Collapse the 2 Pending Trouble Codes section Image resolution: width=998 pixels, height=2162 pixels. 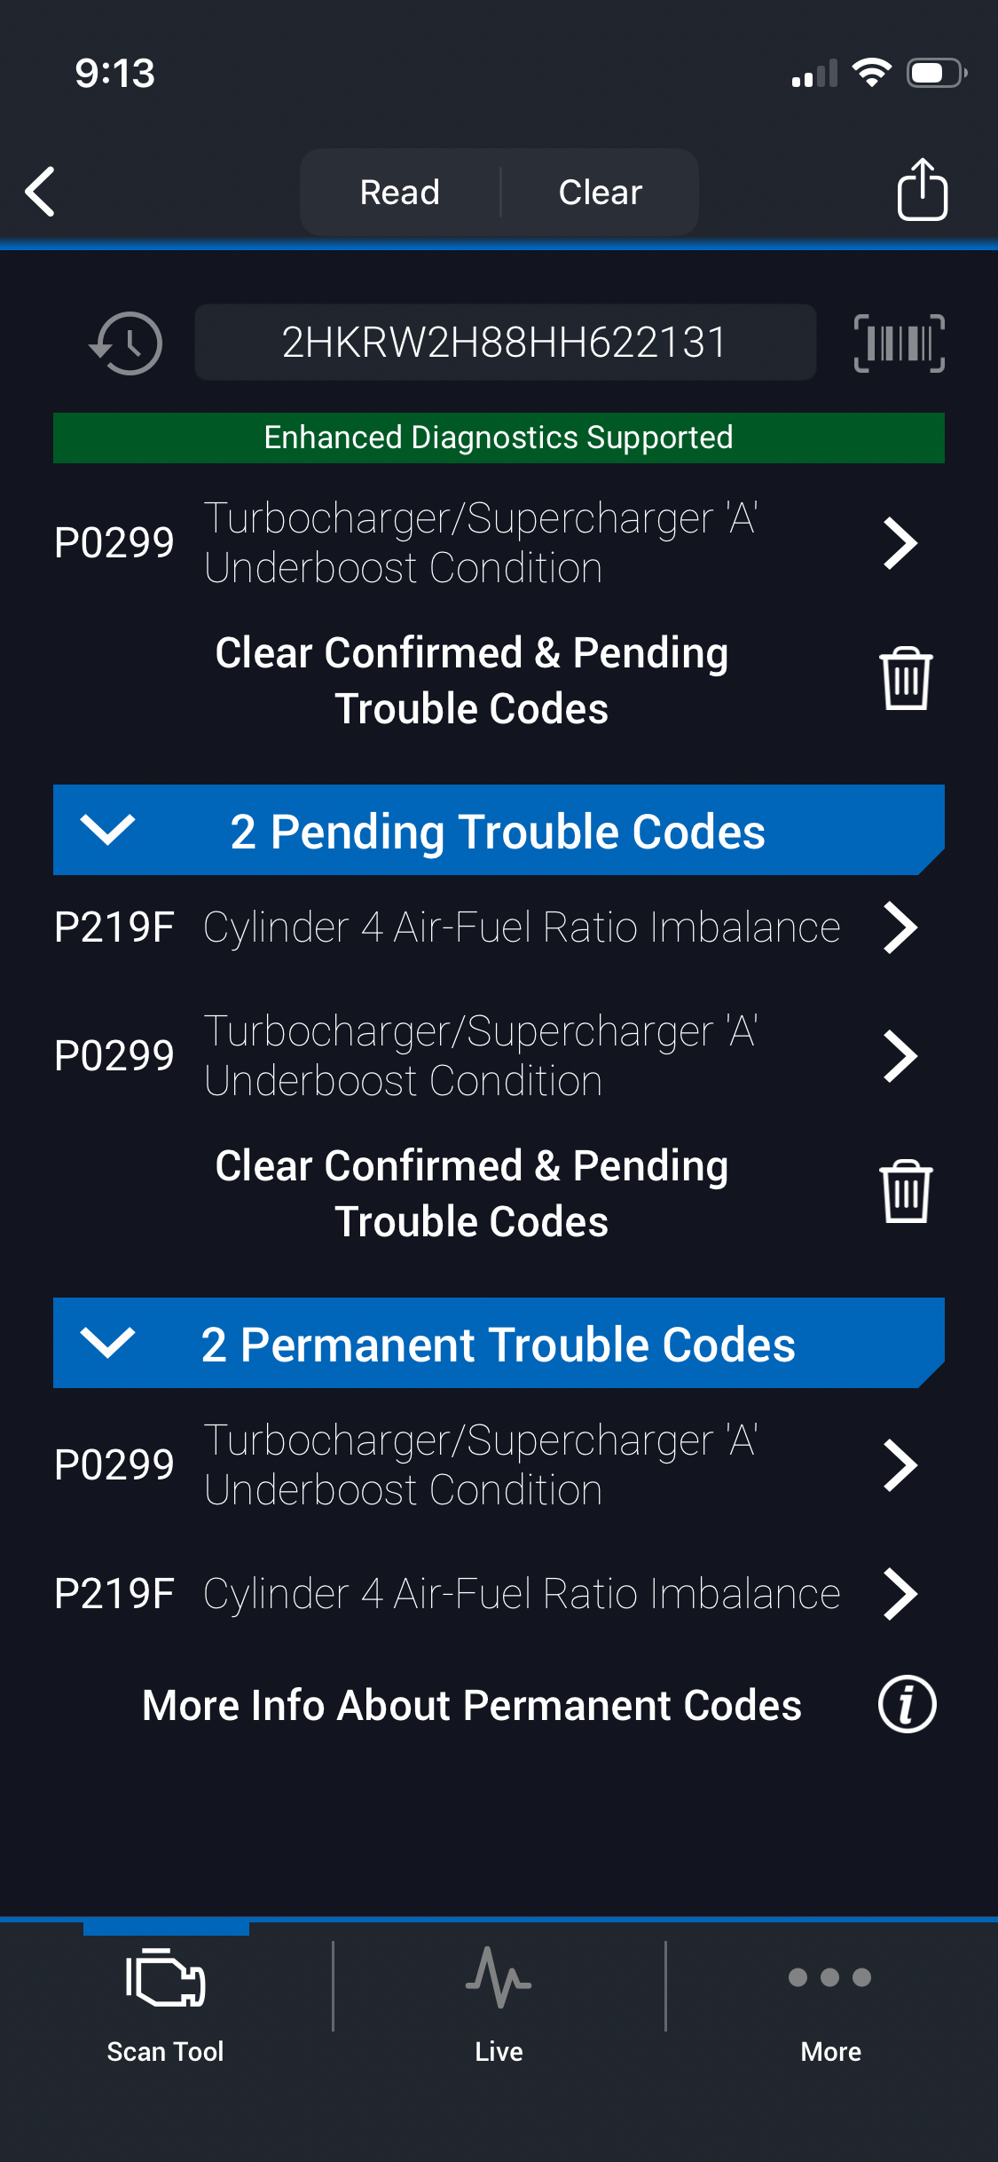[107, 830]
